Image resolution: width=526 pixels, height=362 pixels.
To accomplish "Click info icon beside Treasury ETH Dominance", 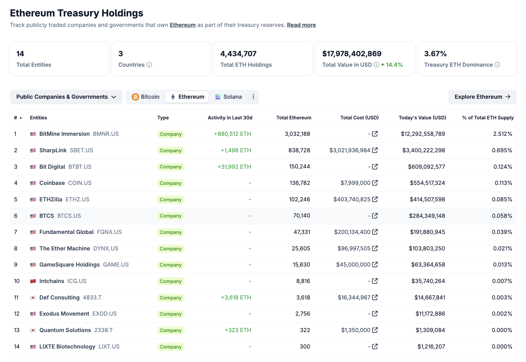I will pos(497,65).
